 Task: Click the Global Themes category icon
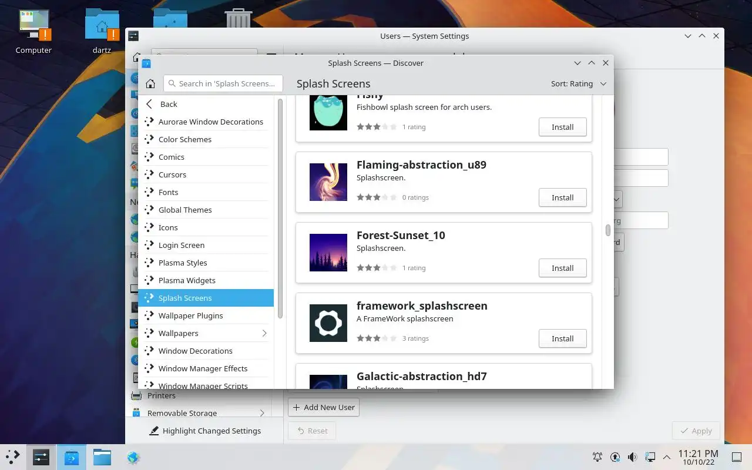click(149, 210)
